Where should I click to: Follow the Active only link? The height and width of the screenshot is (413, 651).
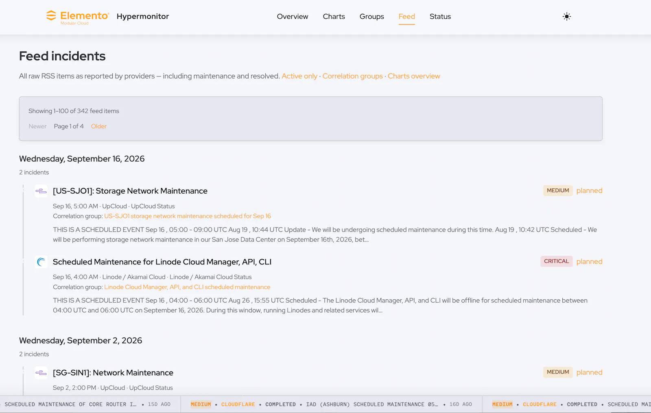[x=299, y=76]
